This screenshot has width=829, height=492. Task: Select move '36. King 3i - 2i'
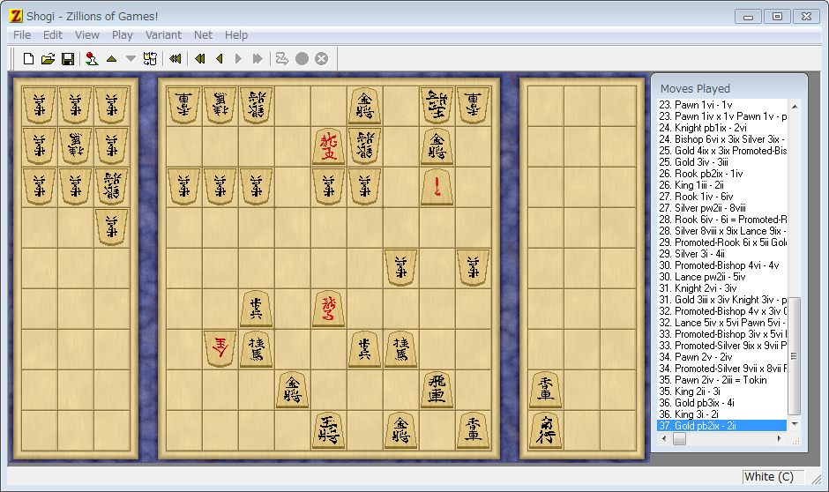click(721, 414)
